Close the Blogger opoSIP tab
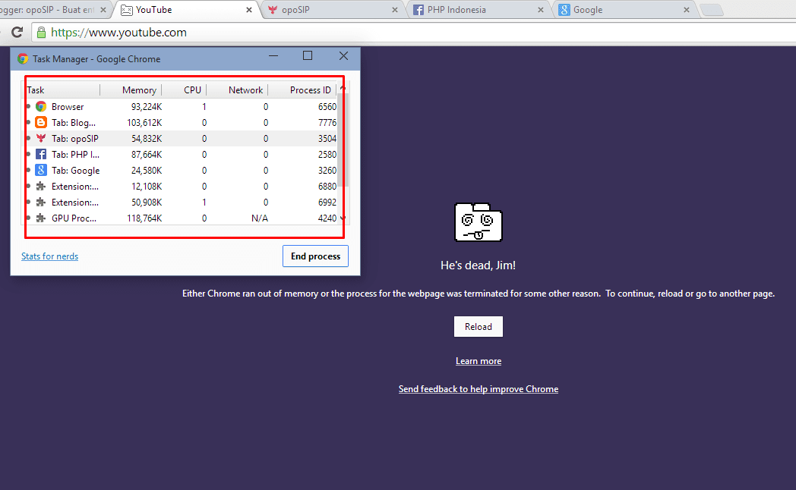Viewport: 796px width, 490px height. [x=103, y=10]
